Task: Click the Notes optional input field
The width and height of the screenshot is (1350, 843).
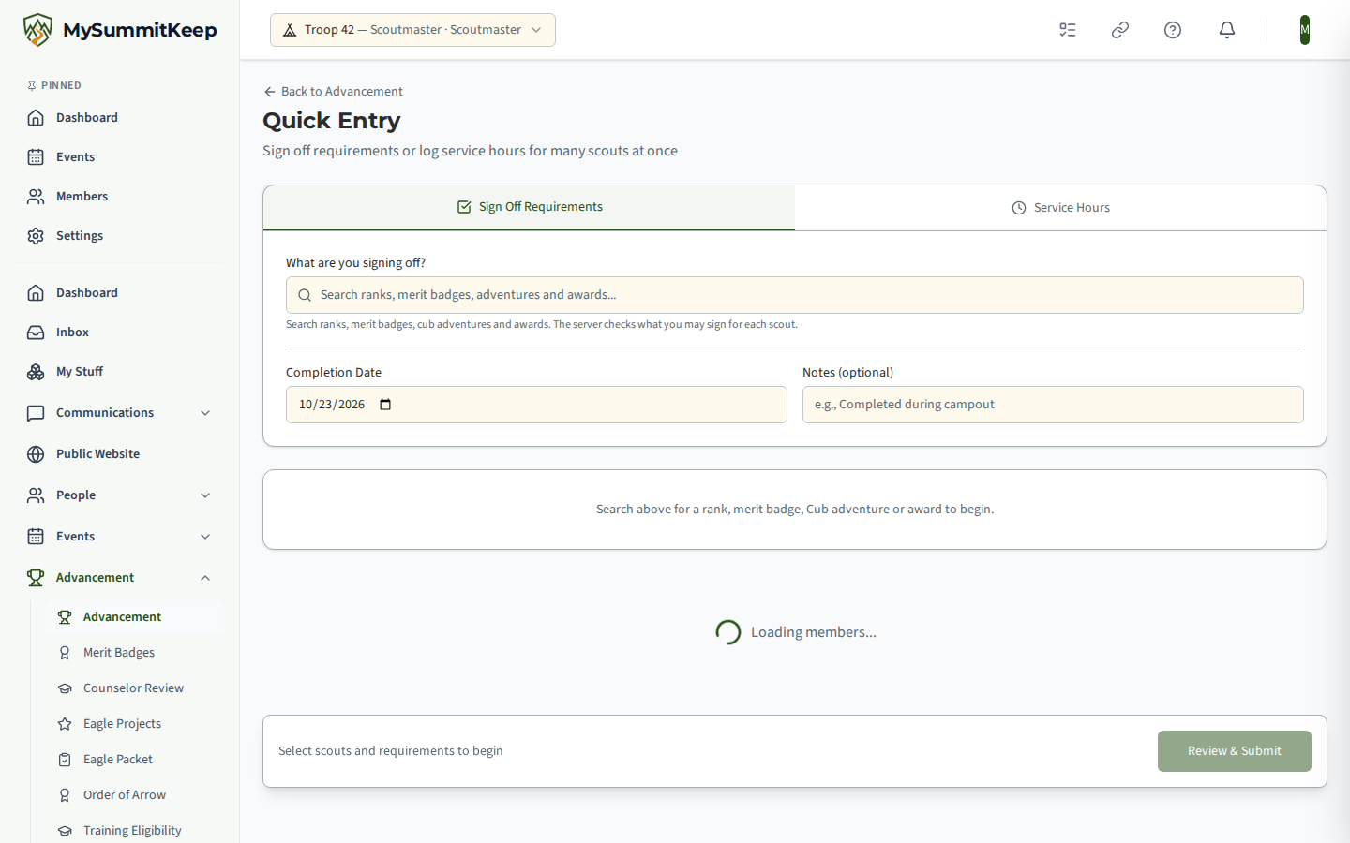Action: [x=1053, y=405]
